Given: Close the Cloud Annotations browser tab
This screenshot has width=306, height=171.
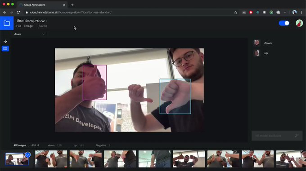Looking at the screenshot, I should pyautogui.click(x=64, y=5).
